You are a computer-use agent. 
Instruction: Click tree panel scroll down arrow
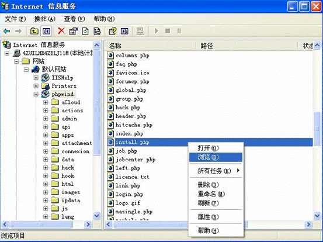(x=96, y=216)
